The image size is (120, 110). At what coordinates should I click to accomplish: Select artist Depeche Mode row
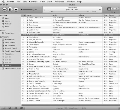coord(58,76)
